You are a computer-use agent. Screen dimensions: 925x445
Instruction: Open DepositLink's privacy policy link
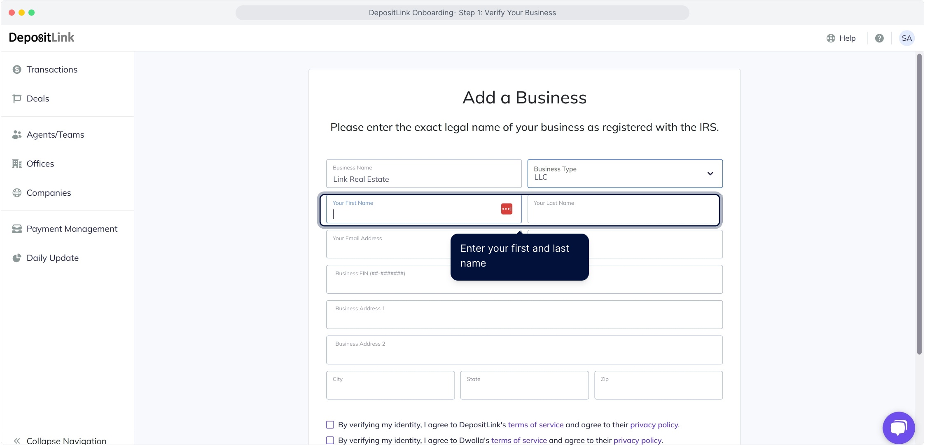[x=654, y=425]
